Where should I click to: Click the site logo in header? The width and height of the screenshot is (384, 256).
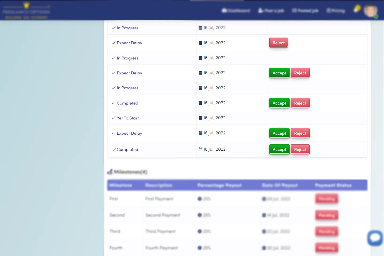(x=26, y=11)
